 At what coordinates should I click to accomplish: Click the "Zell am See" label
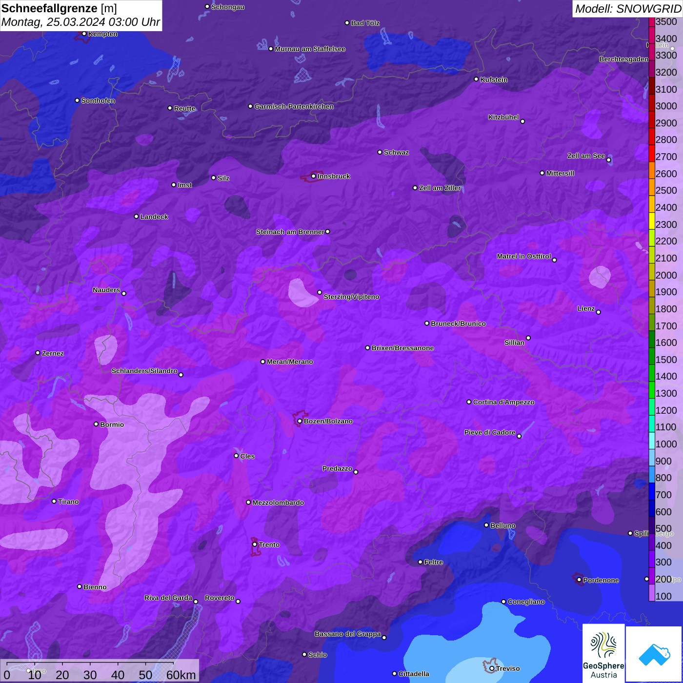(586, 156)
